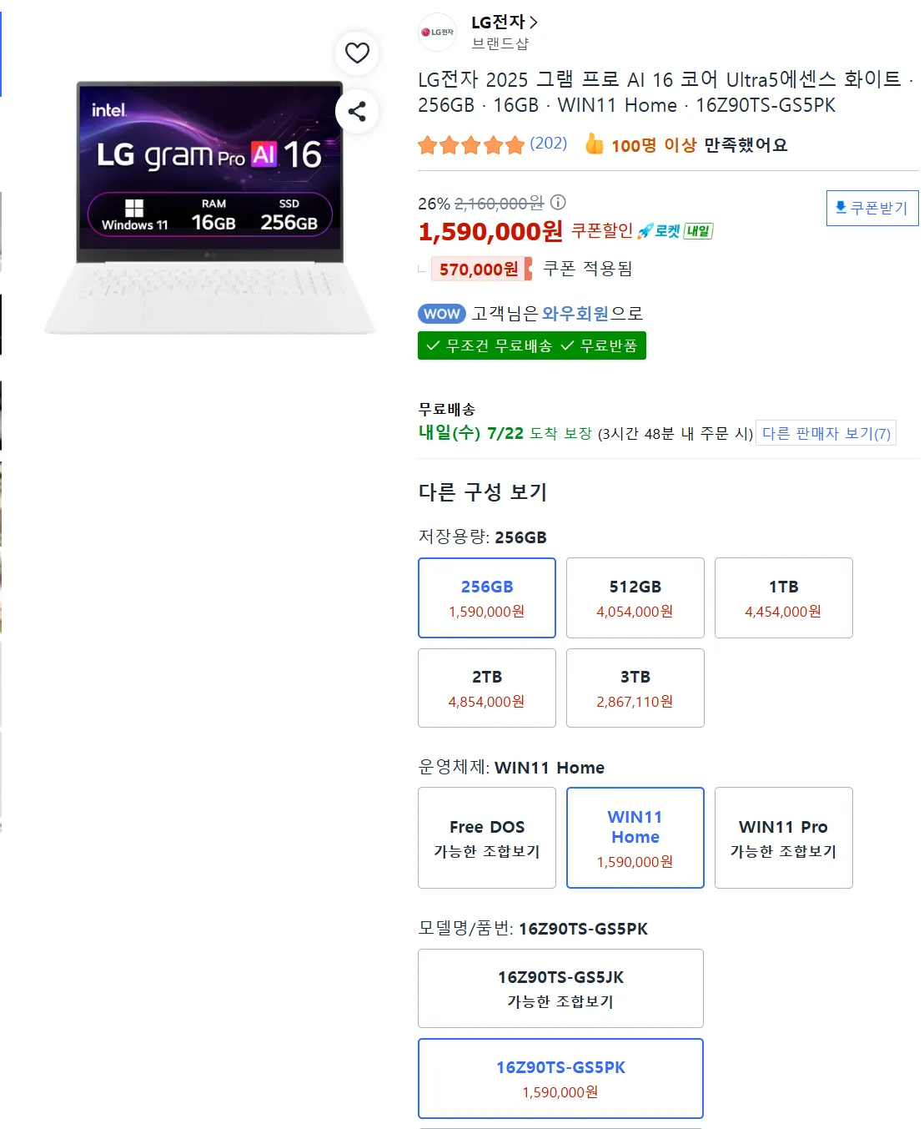Click the thumbs-up satisfaction icon

(594, 144)
